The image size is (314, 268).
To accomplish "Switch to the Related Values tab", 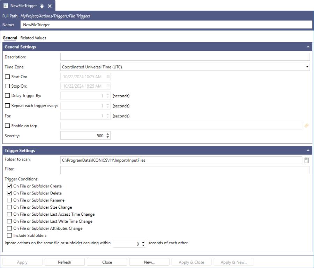I will point(33,38).
